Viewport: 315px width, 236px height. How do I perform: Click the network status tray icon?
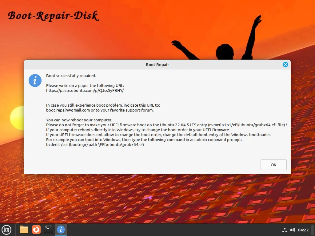click(x=285, y=230)
